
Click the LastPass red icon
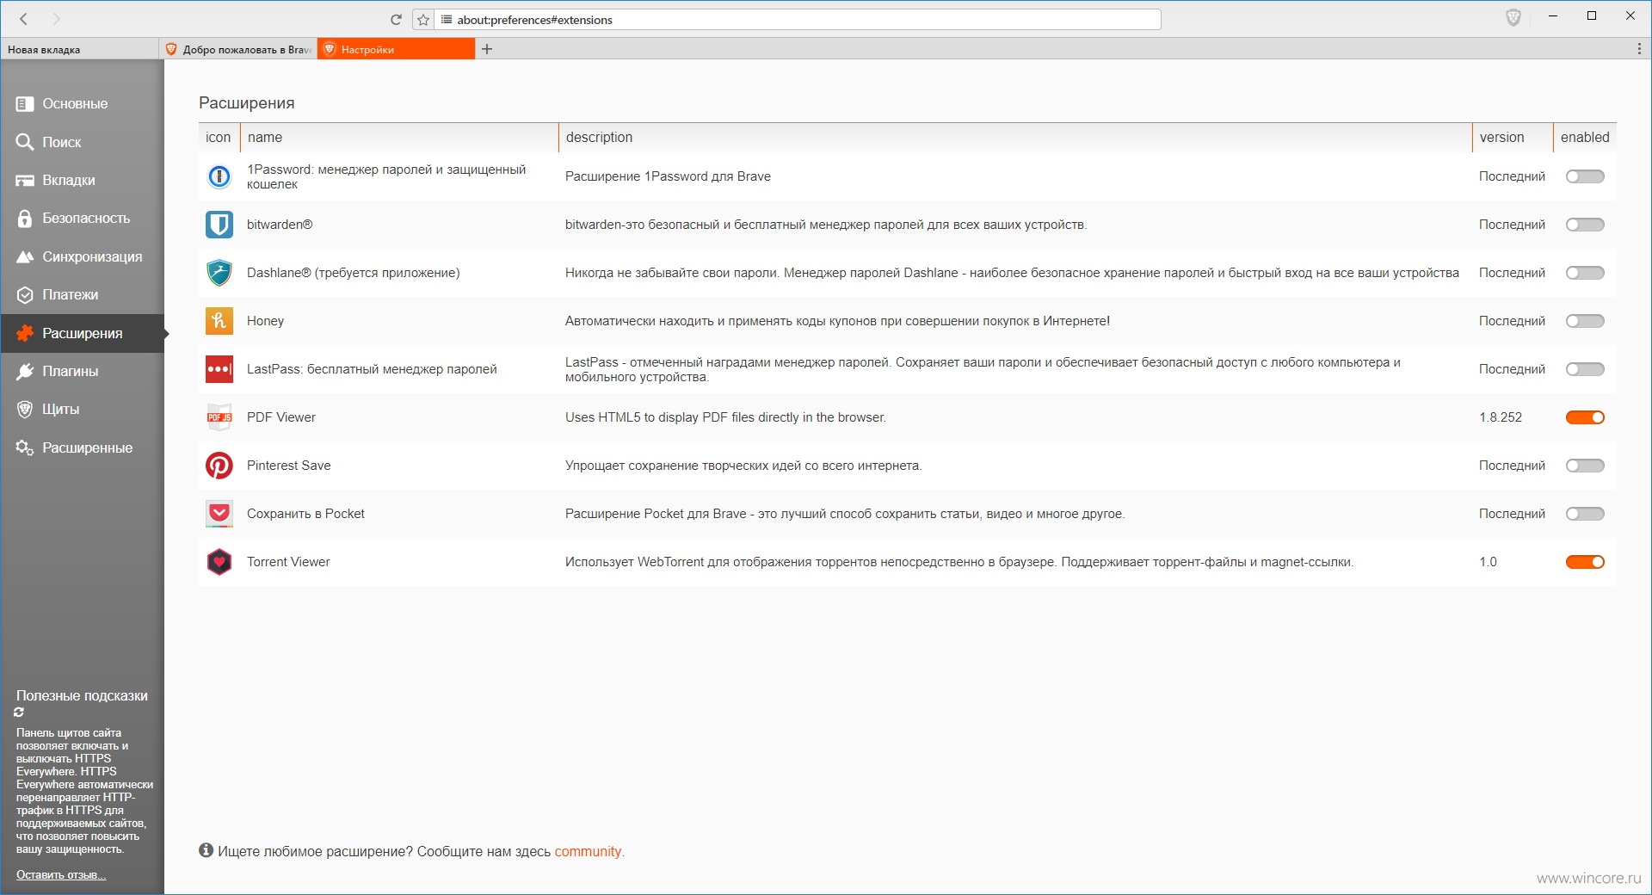219,369
